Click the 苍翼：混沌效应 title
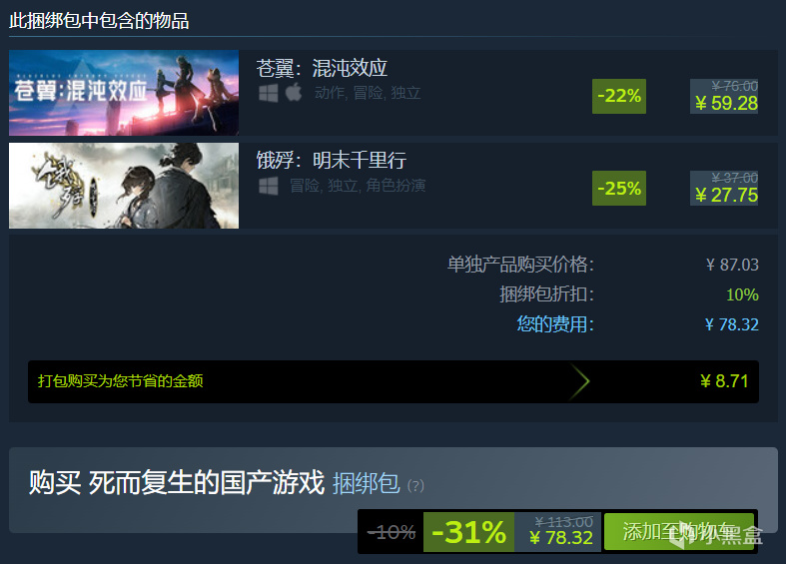Screen dimensions: 786x564 322,68
